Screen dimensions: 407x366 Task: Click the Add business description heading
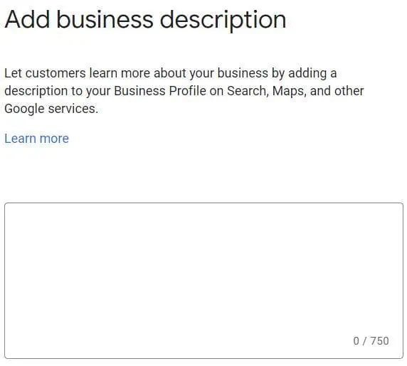pos(145,20)
